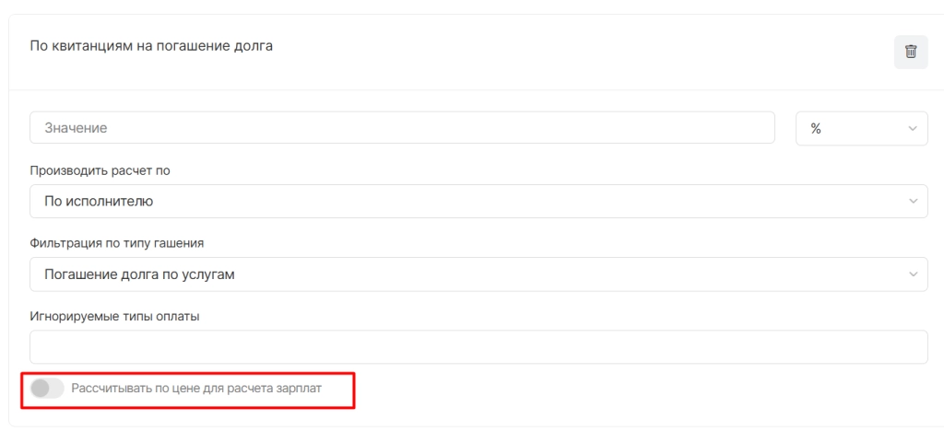Open the По исполнителю dropdown
The width and height of the screenshot is (944, 431).
(478, 202)
